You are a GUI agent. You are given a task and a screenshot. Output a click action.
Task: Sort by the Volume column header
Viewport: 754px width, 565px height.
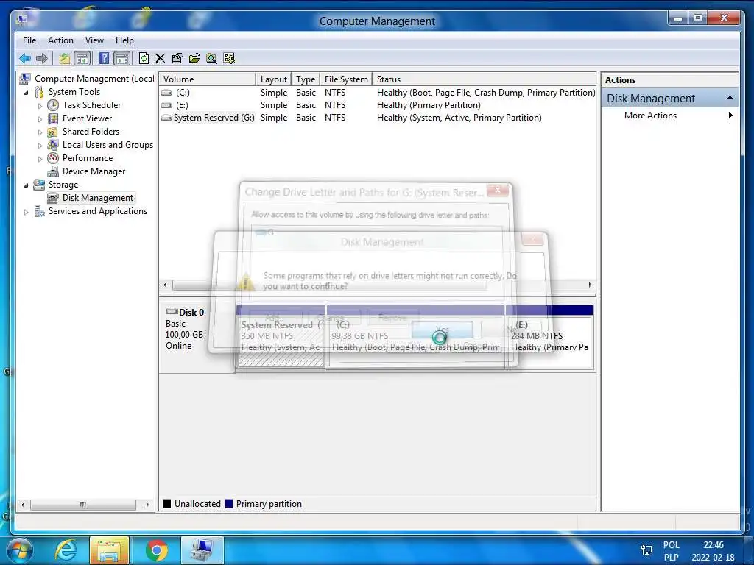[x=207, y=79]
